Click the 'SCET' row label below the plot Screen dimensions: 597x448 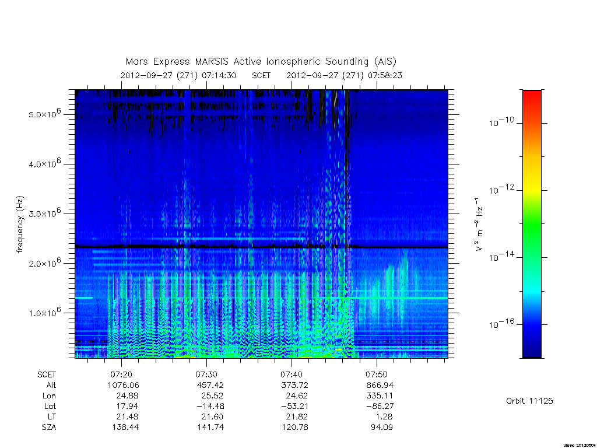(47, 375)
